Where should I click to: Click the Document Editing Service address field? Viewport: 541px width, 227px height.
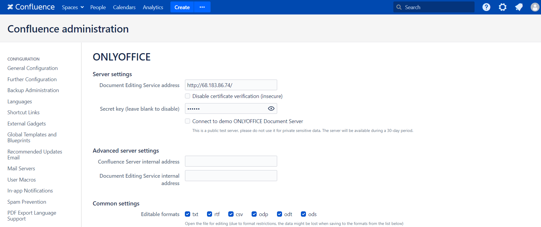pos(231,85)
